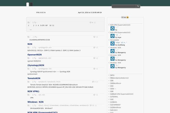
Task: Click the power avatar beside mu0liang's comment
Action: (x=112, y=44)
